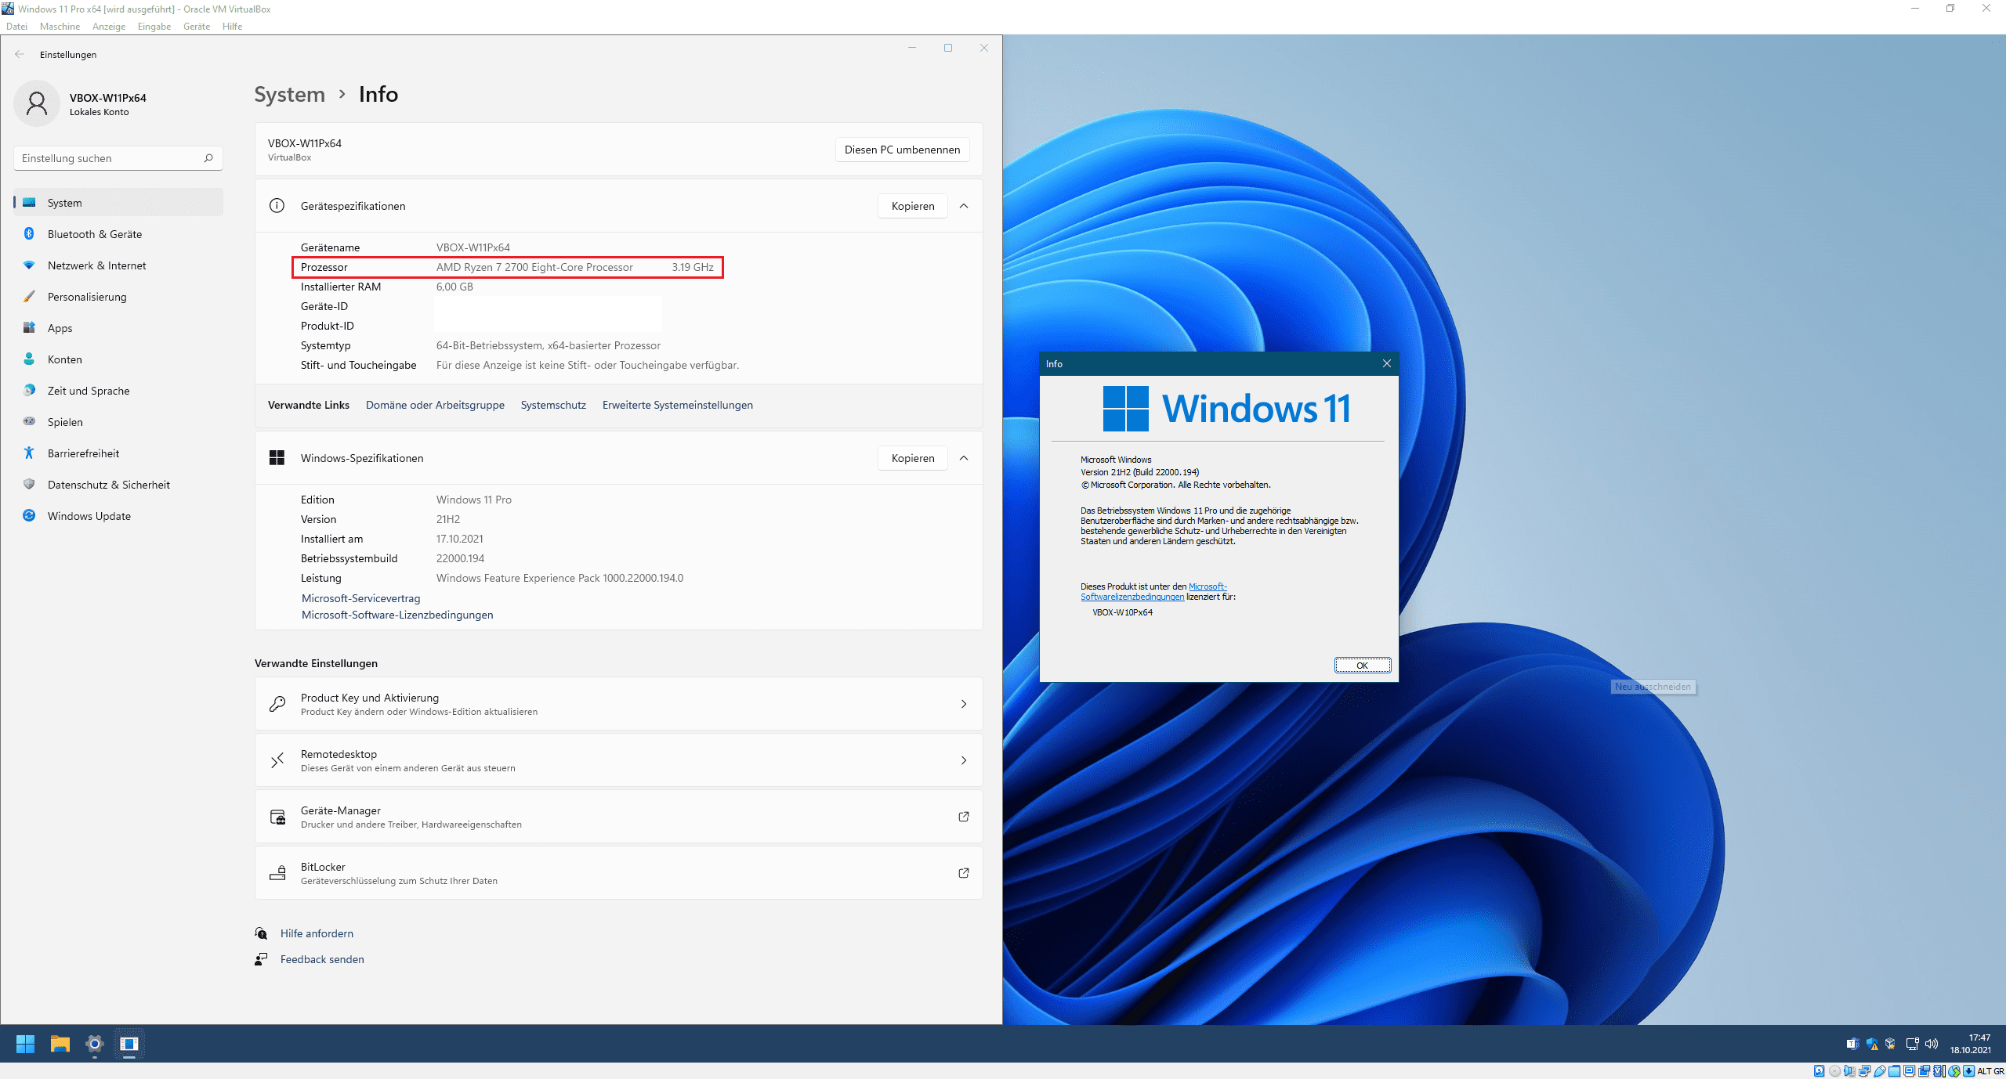Open Personalisierung settings
Viewport: 2006px width, 1079px height.
[x=118, y=297]
